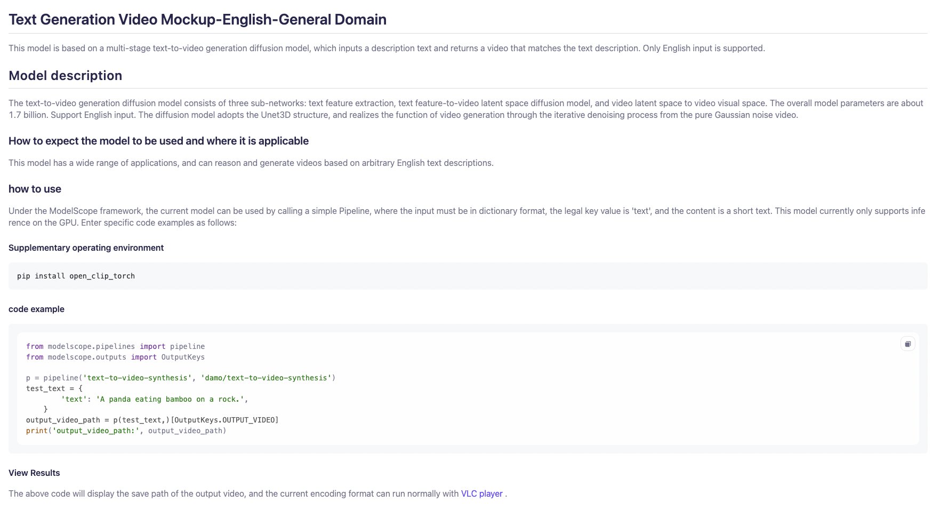The width and height of the screenshot is (933, 510).
Task: Select the Model description heading
Action: [x=65, y=76]
